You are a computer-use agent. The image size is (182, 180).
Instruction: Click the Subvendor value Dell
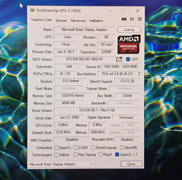click(x=69, y=67)
